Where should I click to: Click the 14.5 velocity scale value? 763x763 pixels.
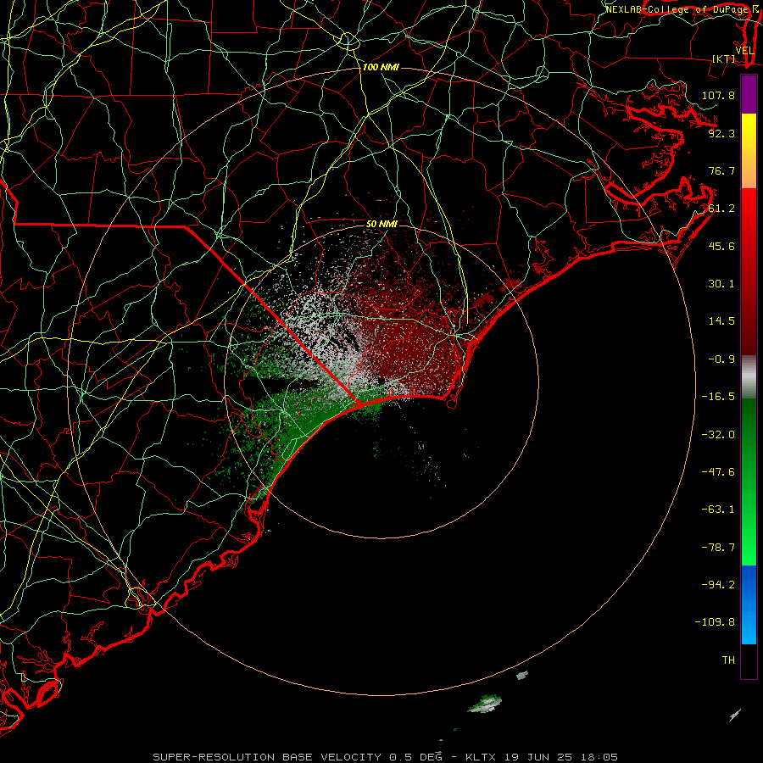click(x=721, y=321)
